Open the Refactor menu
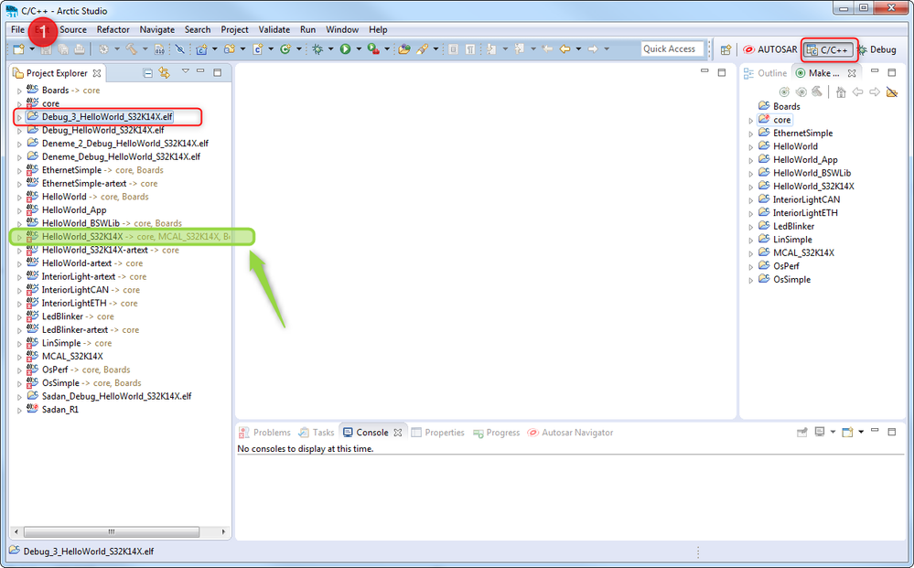Viewport: 914px width, 568px height. click(113, 29)
